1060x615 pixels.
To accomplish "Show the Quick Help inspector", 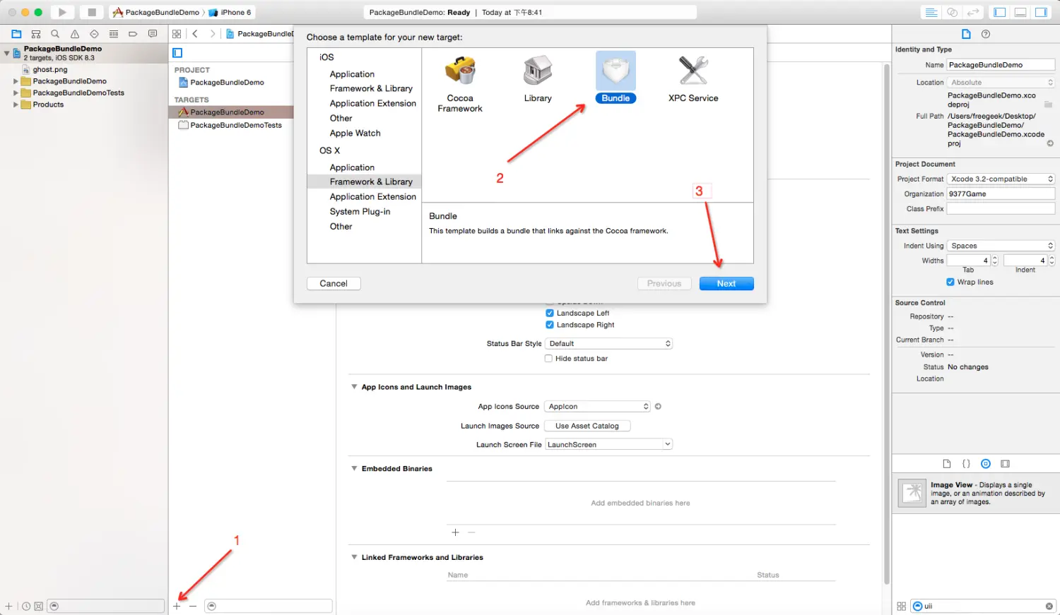I will click(986, 34).
